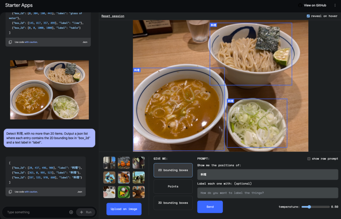
Task: Click the code line starting [597, 535, 970, 880]
Action: [x=47, y=177]
